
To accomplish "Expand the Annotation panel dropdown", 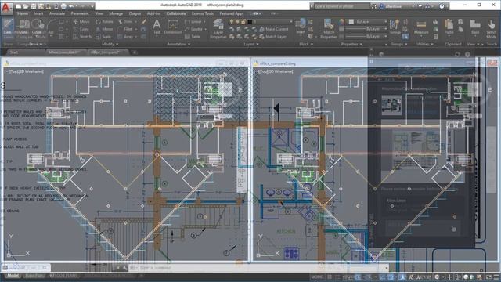I will click(x=178, y=44).
